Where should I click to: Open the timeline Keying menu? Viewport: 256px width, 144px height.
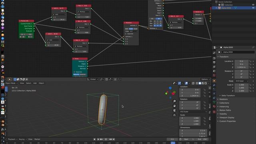pyautogui.click(x=22, y=139)
